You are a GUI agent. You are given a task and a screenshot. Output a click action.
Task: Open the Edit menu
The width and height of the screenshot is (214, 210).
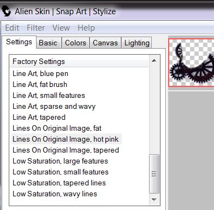click(12, 28)
